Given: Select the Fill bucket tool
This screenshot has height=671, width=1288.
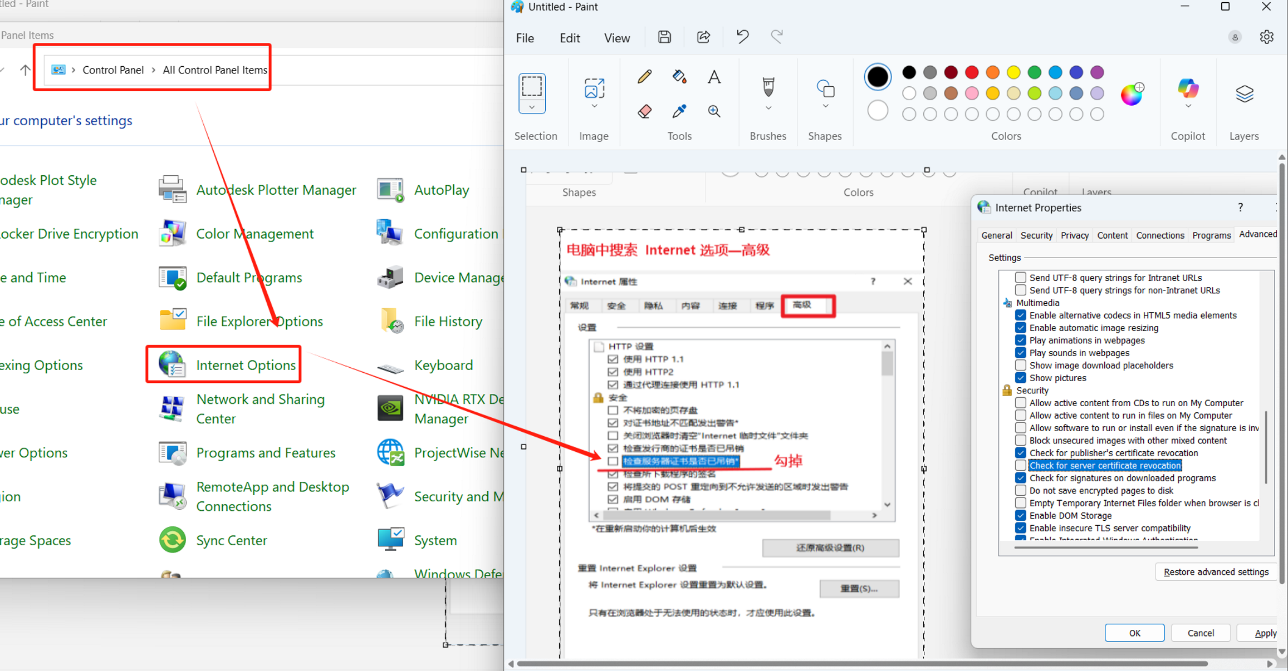Looking at the screenshot, I should (x=679, y=76).
